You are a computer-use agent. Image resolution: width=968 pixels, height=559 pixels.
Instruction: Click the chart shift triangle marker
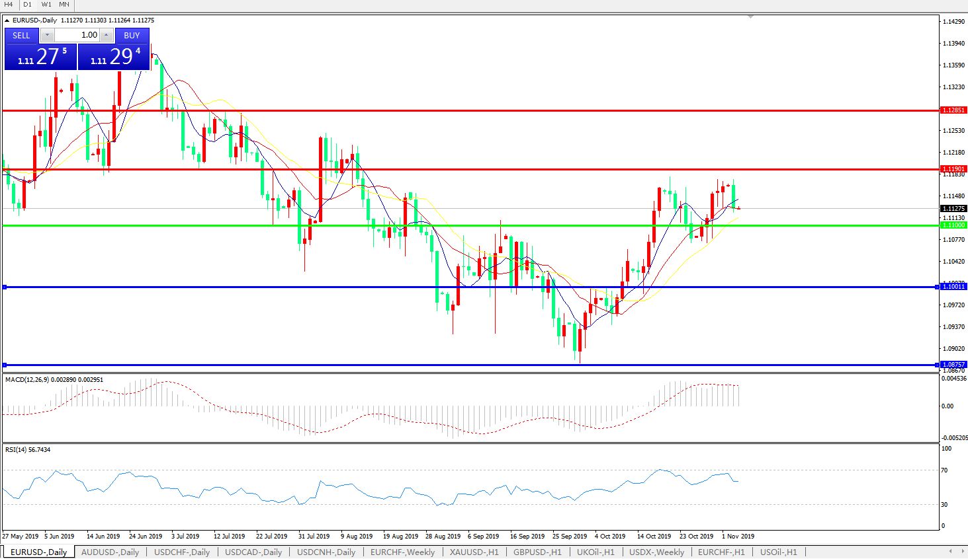pyautogui.click(x=750, y=16)
